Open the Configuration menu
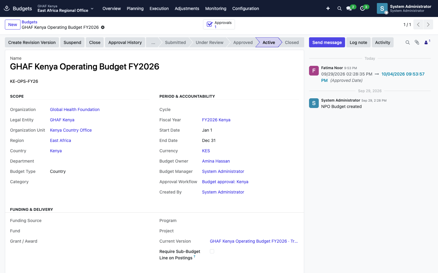The height and width of the screenshot is (273, 438). tap(245, 8)
